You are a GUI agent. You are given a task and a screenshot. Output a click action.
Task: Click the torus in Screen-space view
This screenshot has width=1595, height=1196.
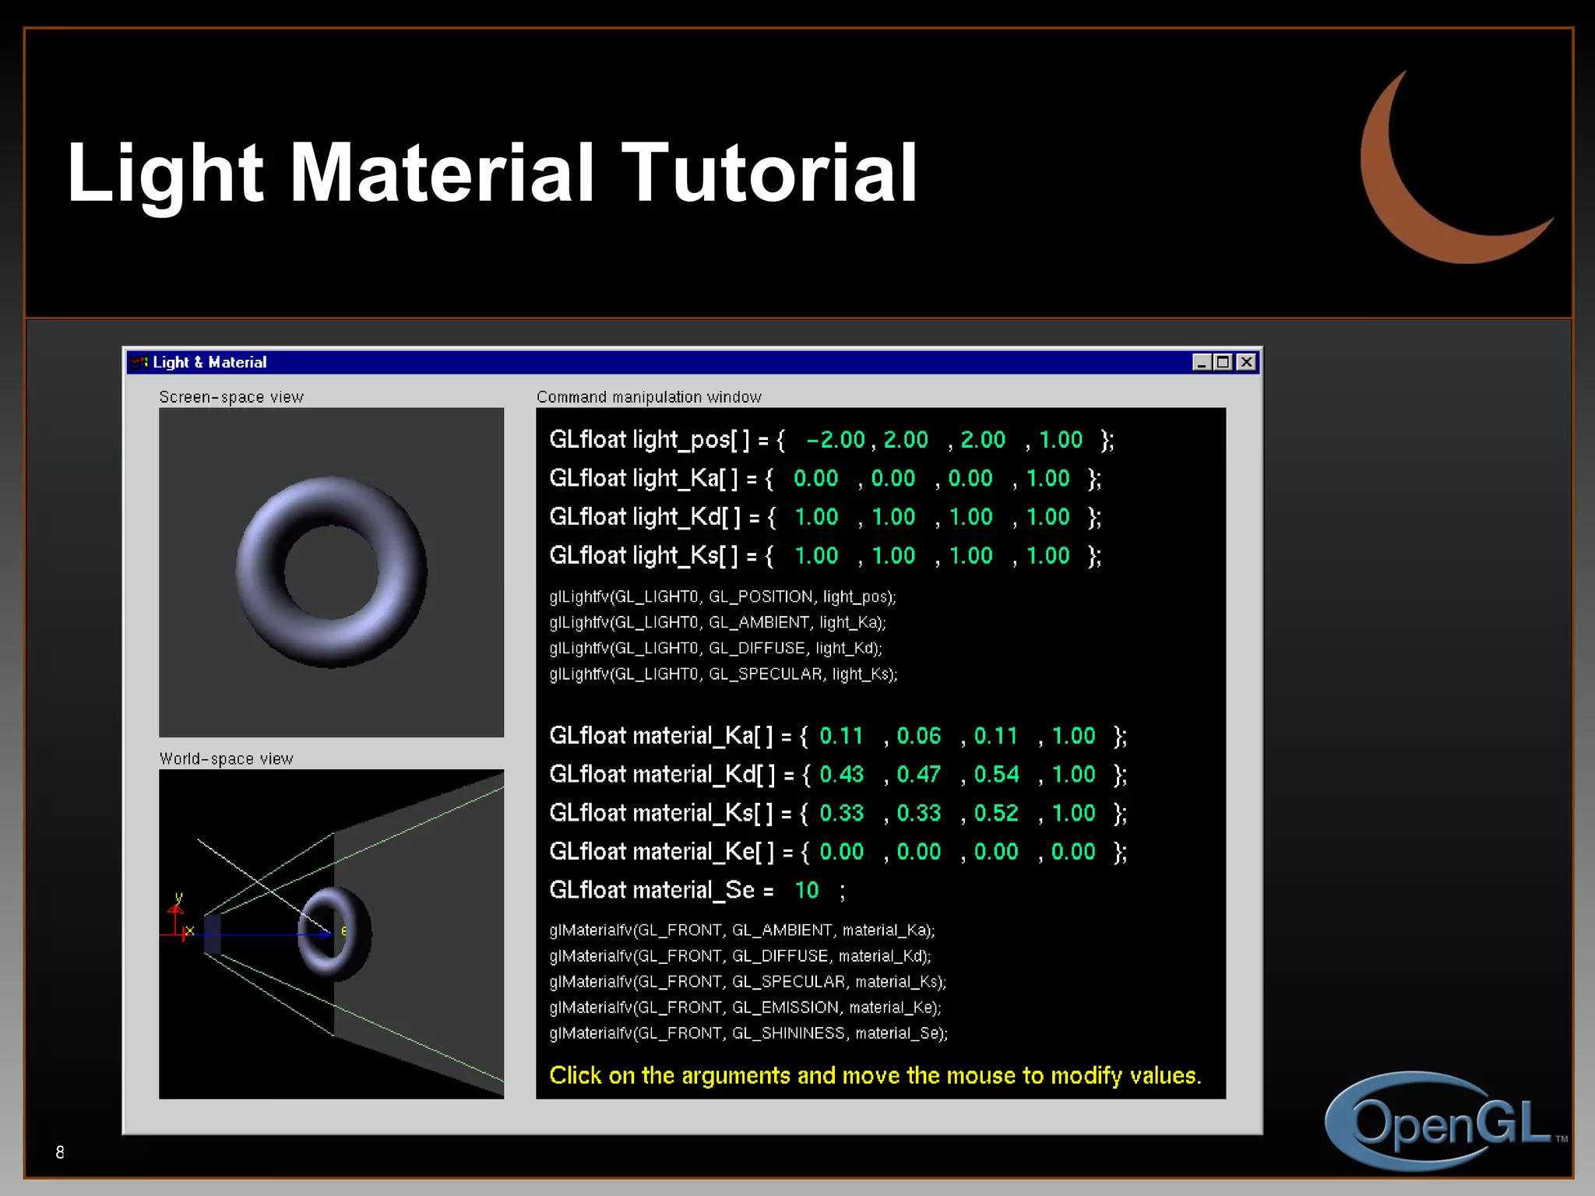[x=331, y=572]
